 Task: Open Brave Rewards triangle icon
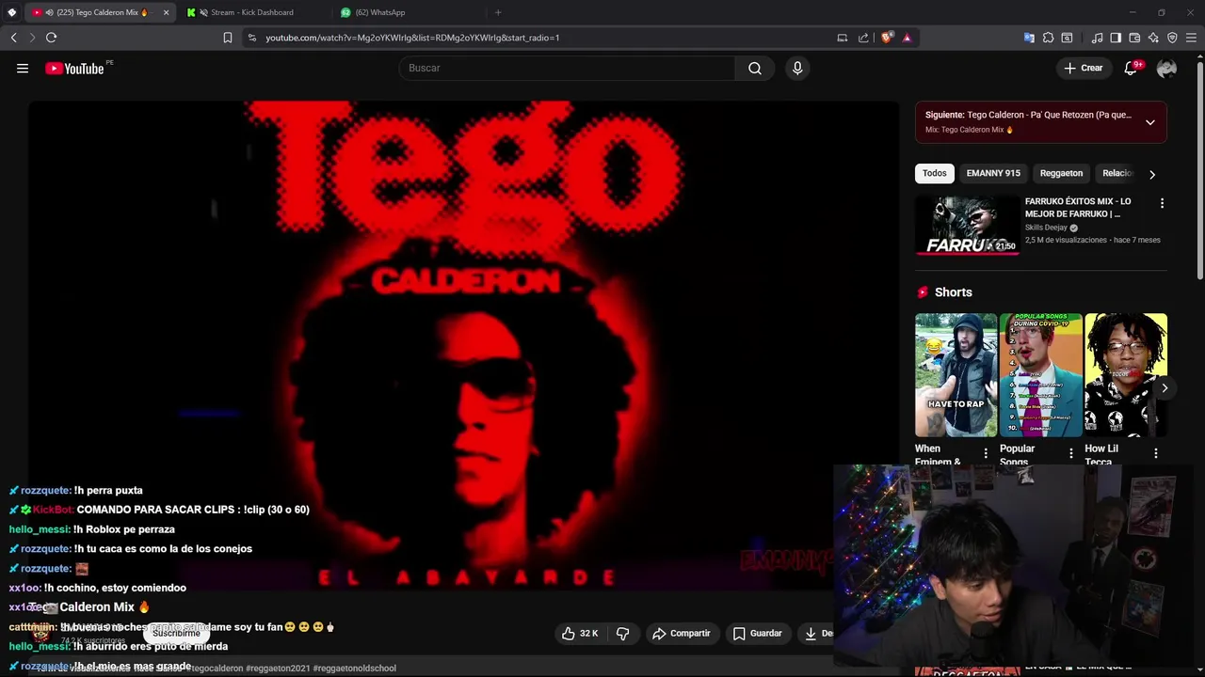pos(907,38)
